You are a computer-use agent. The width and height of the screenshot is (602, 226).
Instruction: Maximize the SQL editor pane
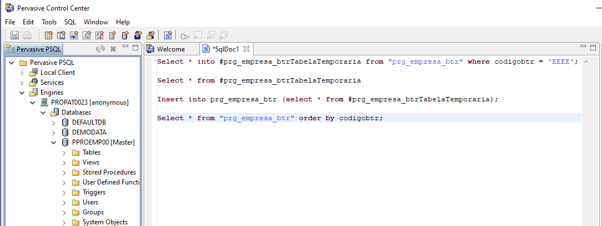(594, 48)
